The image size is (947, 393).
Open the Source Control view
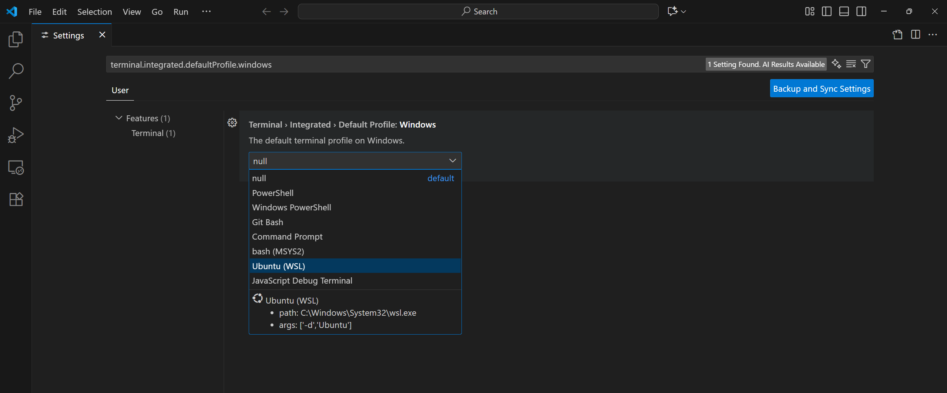pos(16,103)
